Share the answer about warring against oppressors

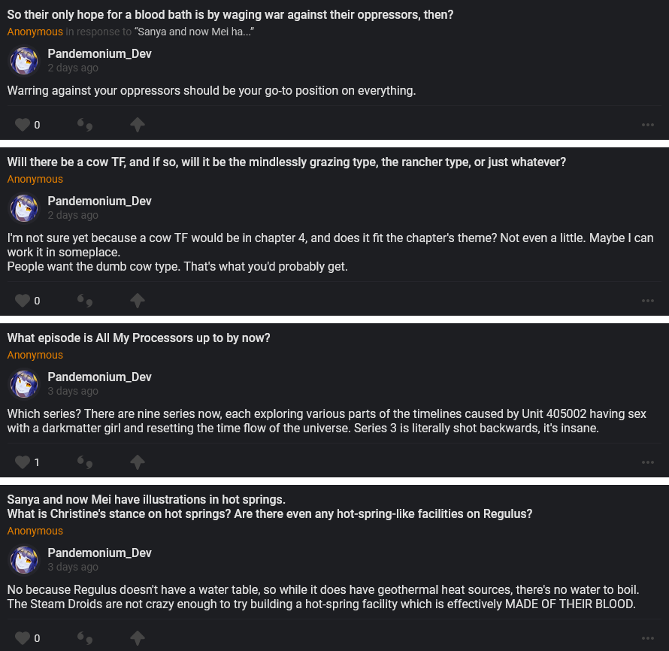(x=137, y=125)
